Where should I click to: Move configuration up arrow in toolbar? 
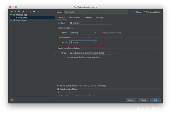click(x=27, y=12)
